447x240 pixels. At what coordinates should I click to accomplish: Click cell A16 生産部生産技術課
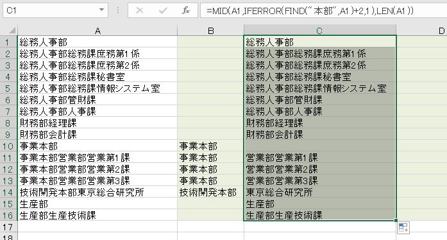point(97,216)
